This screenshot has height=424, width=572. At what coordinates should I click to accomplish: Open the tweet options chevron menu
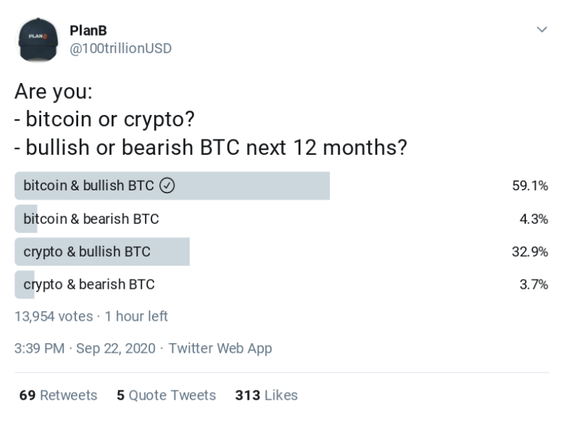[x=542, y=29]
